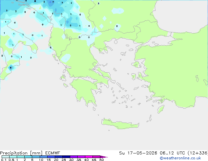This screenshot has width=208, height=161.
Task: Pick the 10–15 mm legend swatch
Action: point(43,157)
